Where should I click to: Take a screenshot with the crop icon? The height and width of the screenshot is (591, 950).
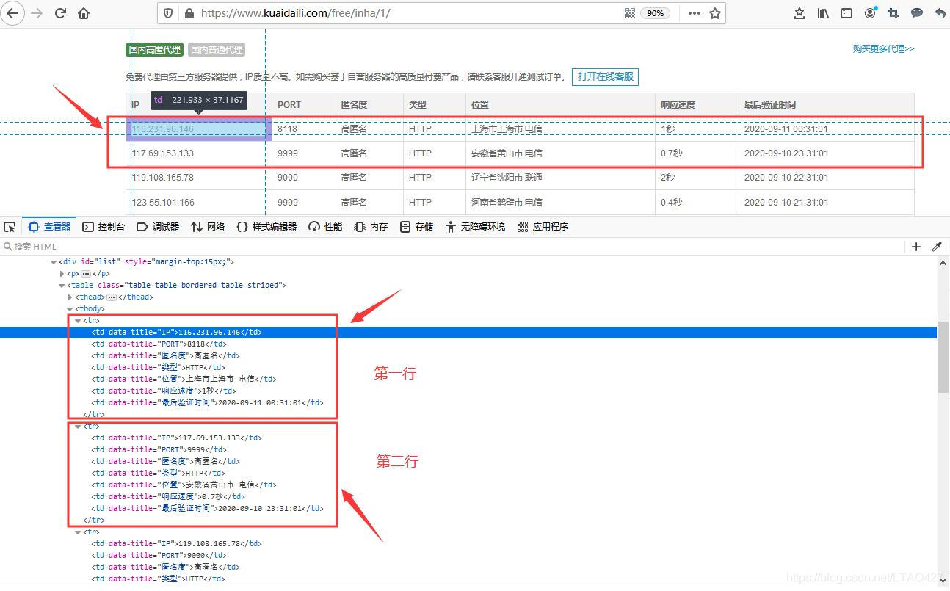pyautogui.click(x=893, y=13)
